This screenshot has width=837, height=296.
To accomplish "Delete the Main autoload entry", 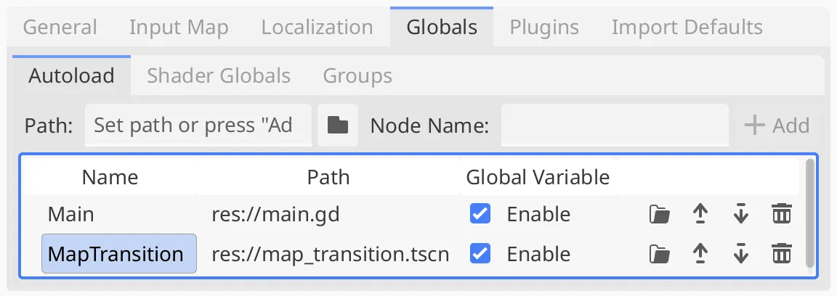I will (782, 215).
